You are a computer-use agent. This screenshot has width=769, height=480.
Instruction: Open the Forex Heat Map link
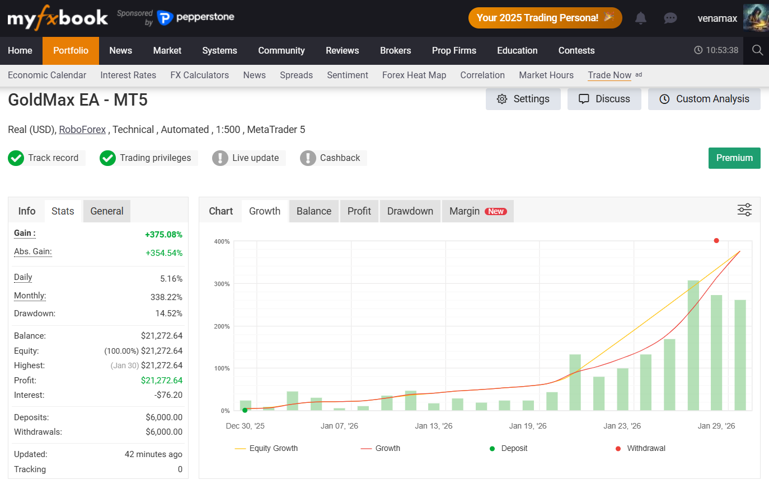click(x=414, y=75)
